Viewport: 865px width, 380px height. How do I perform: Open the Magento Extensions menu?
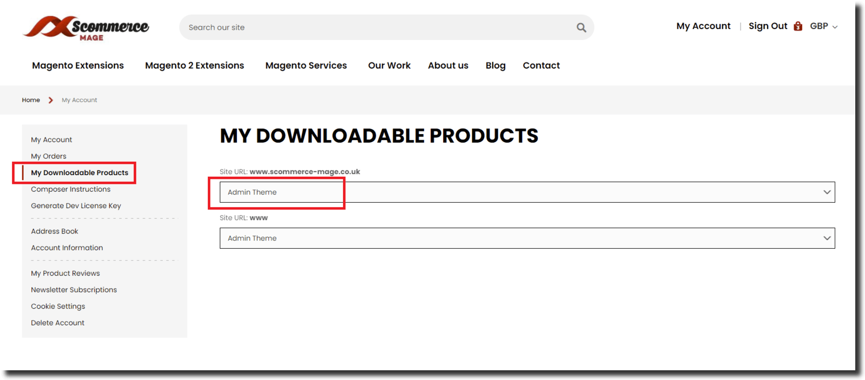pos(78,65)
